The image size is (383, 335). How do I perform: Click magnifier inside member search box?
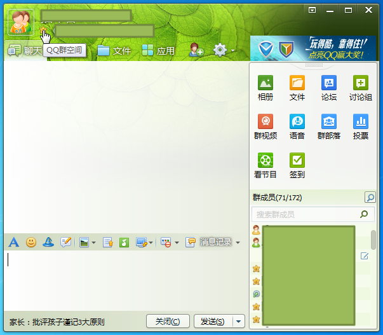tap(364, 214)
